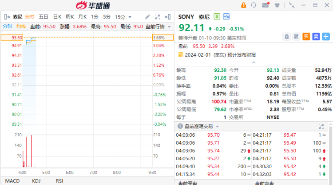
Task: Click the orange lock icon in title bar
Action: click(x=243, y=5)
